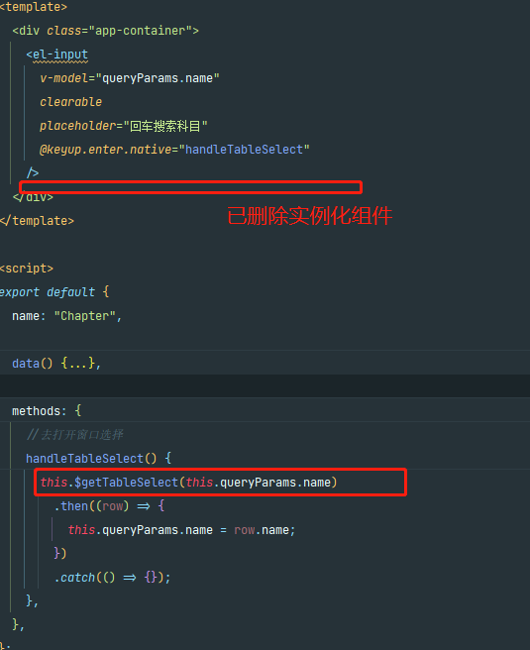Click the handleTableSelect() method definition
Image resolution: width=530 pixels, height=650 pixels.
click(x=99, y=459)
